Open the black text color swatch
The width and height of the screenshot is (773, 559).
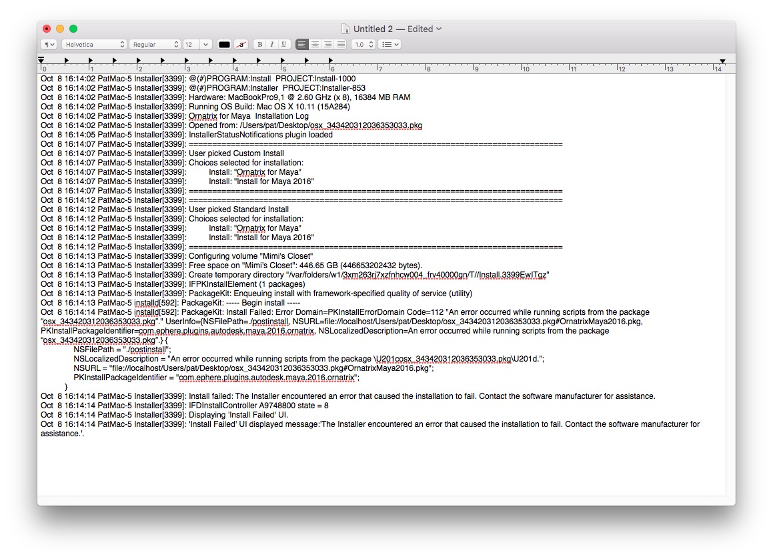[225, 45]
